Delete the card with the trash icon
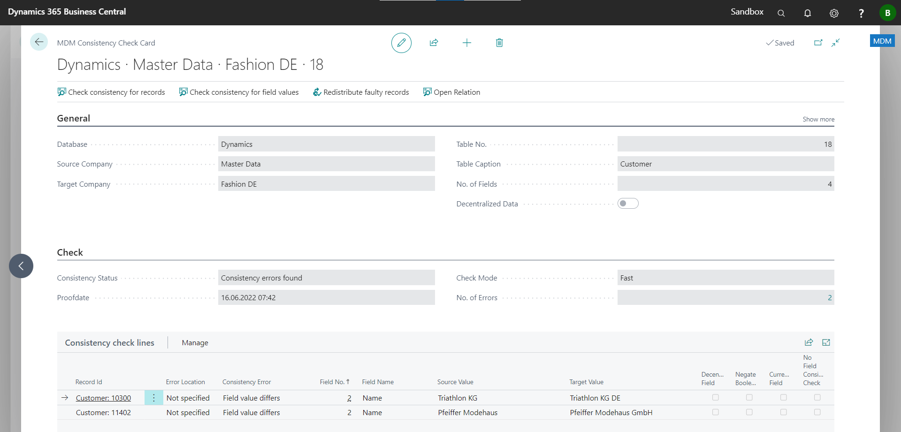This screenshot has height=432, width=901. (499, 43)
